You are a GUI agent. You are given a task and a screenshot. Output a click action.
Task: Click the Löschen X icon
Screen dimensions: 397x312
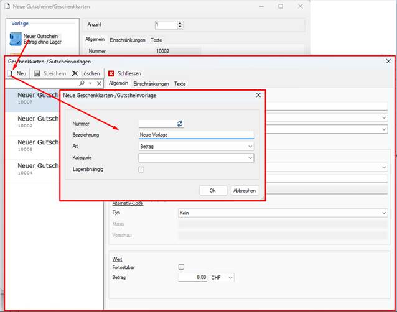click(x=75, y=73)
